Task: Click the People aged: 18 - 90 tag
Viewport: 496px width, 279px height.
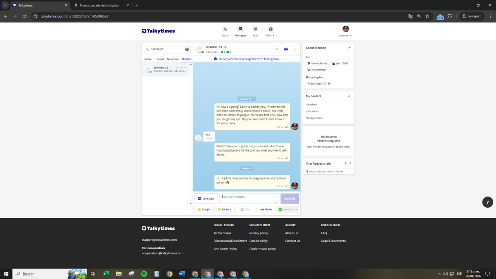Action: (319, 84)
